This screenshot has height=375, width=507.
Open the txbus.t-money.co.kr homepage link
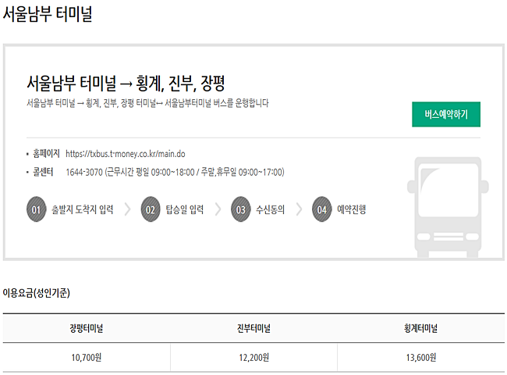click(x=126, y=154)
